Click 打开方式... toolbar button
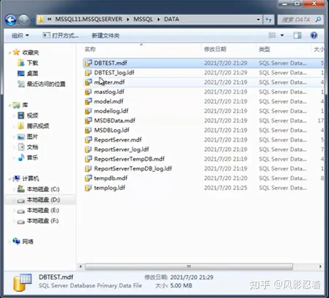329x298 pixels. 60,35
